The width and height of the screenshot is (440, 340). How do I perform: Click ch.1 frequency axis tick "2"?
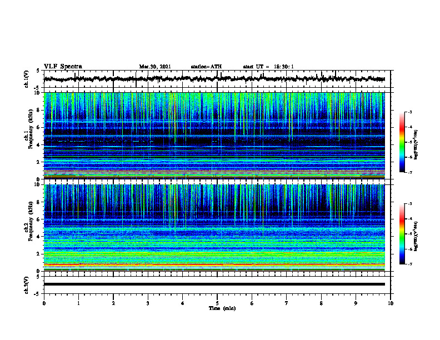[38, 162]
